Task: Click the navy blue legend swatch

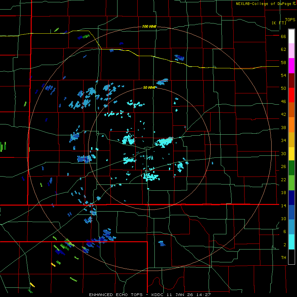Action: (x=291, y=198)
